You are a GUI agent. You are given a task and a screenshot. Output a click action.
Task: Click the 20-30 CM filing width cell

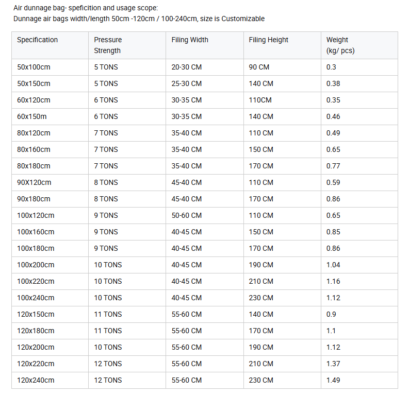[205, 67]
